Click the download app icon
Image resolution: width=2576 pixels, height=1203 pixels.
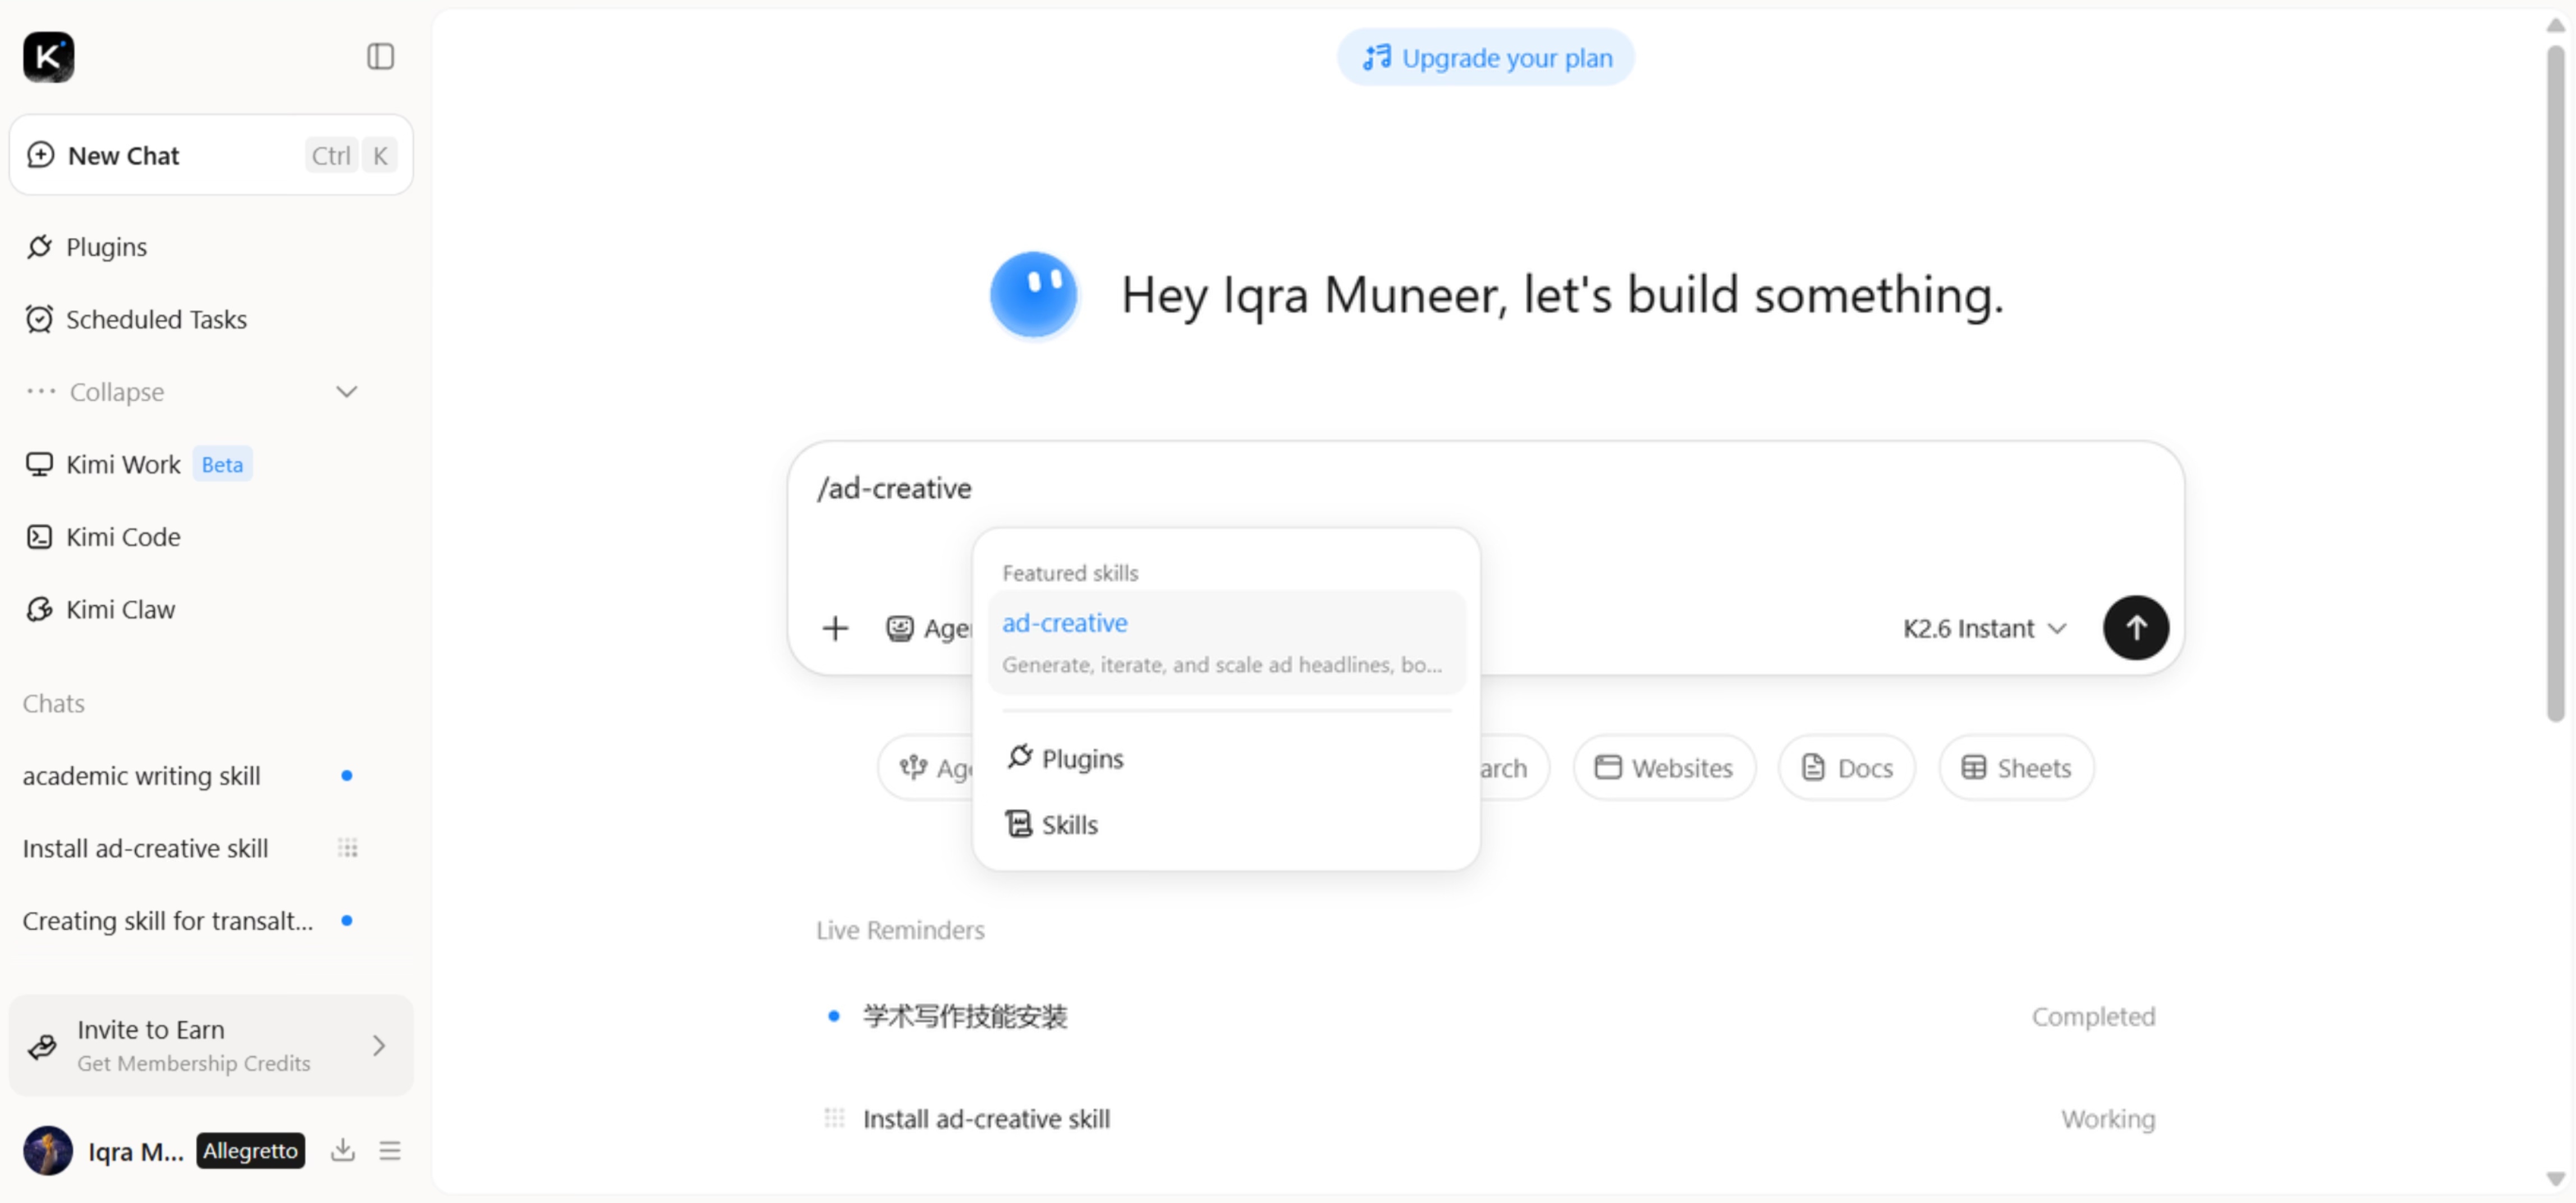[343, 1150]
